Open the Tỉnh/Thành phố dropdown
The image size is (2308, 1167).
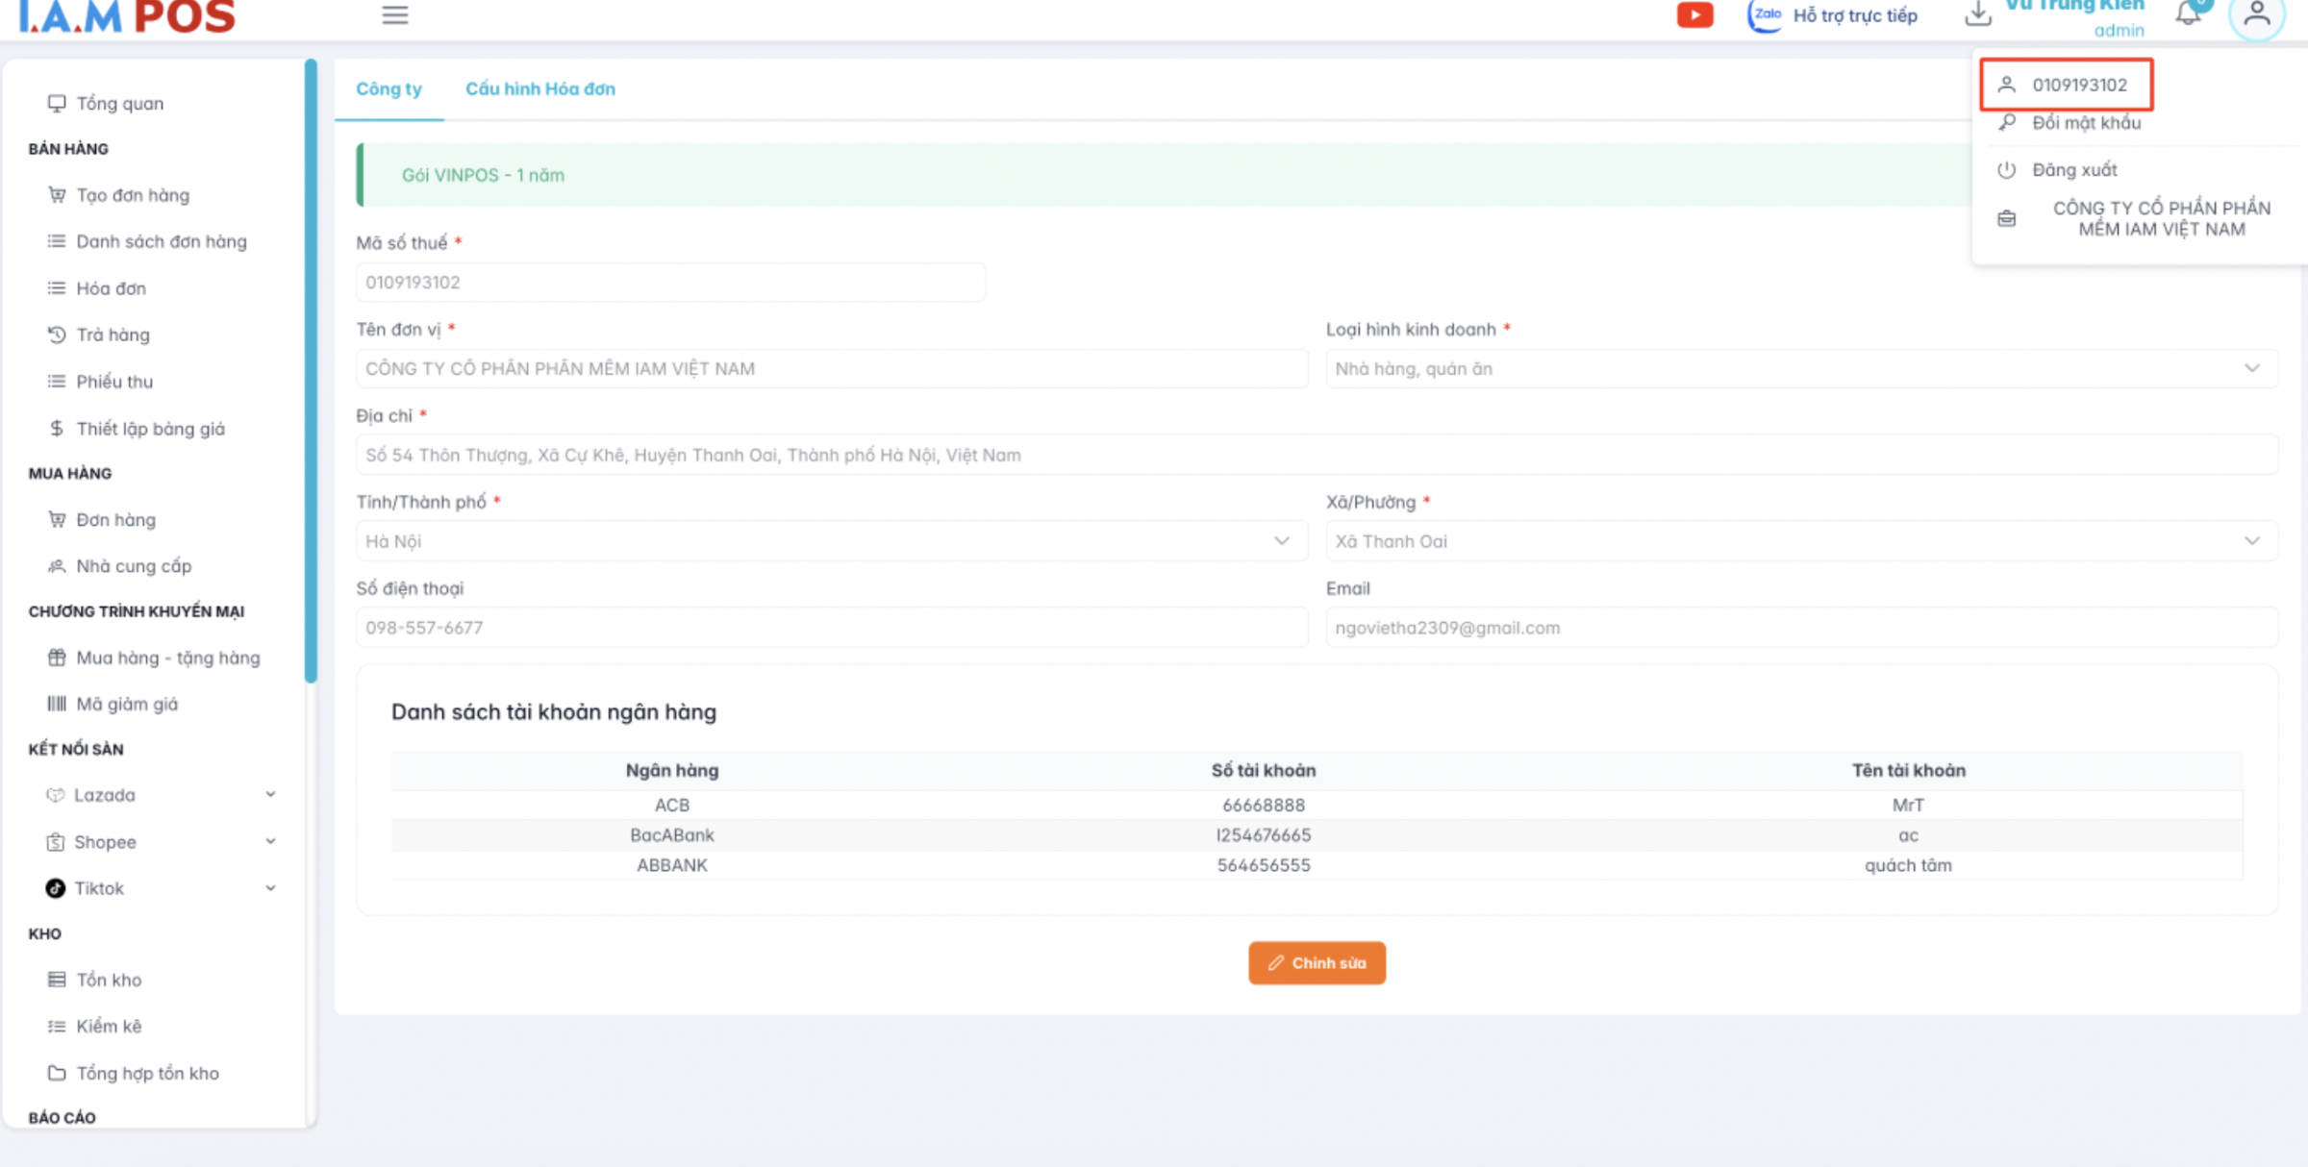click(x=831, y=541)
